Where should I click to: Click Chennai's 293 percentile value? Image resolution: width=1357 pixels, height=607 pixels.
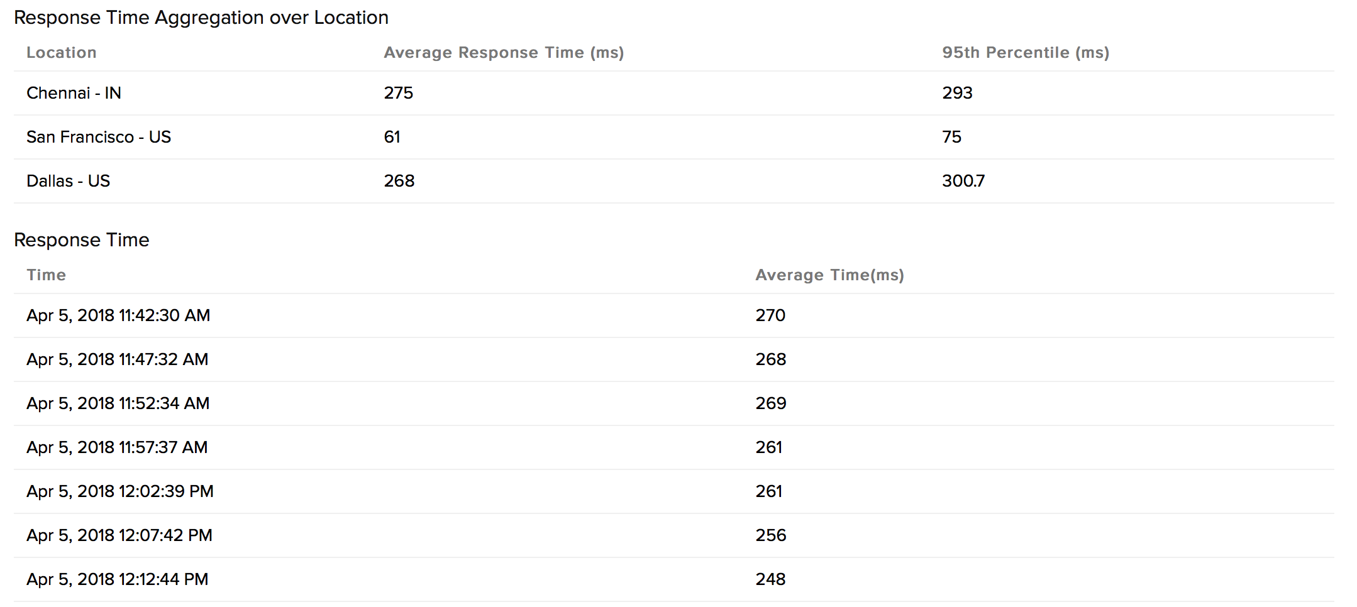tap(957, 93)
